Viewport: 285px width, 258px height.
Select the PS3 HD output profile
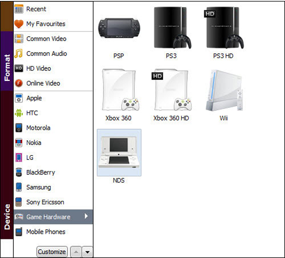click(223, 28)
